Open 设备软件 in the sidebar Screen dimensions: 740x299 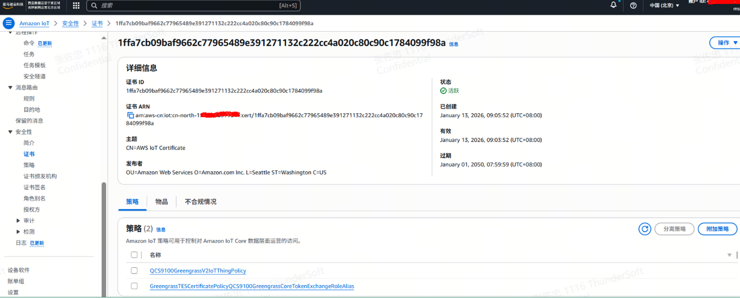click(x=18, y=270)
